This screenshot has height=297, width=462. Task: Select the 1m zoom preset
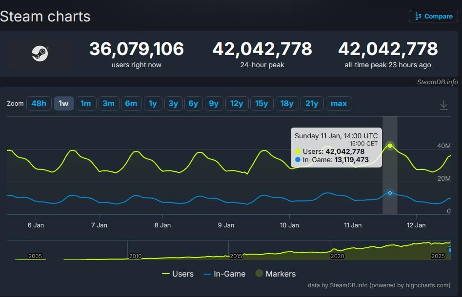[86, 103]
